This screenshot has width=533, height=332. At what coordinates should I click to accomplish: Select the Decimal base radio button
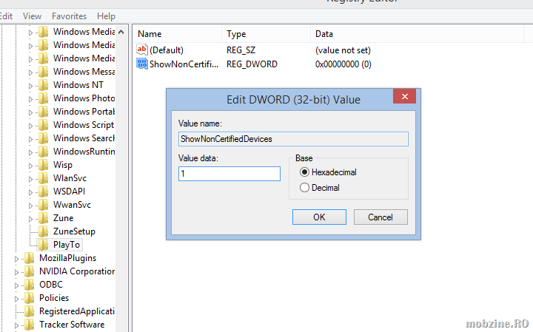304,188
